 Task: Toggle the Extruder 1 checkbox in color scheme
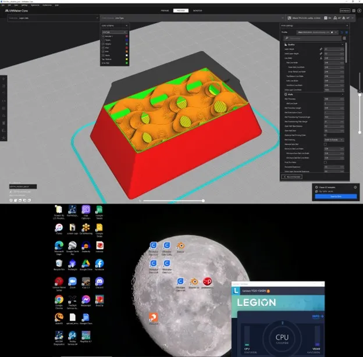[x=103, y=36]
